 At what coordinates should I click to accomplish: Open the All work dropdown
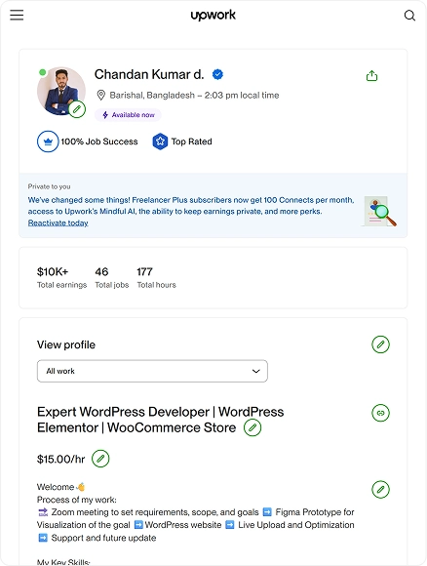pos(152,371)
